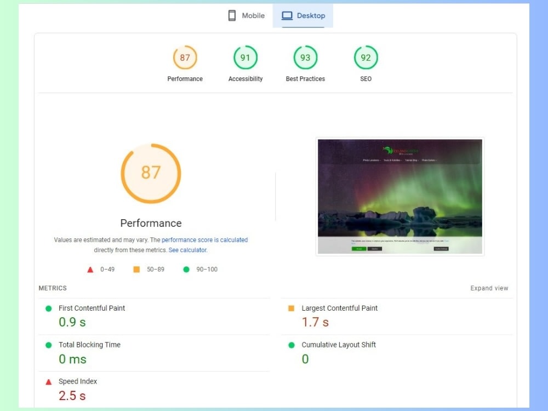Click the mobile phone icon

coord(232,16)
